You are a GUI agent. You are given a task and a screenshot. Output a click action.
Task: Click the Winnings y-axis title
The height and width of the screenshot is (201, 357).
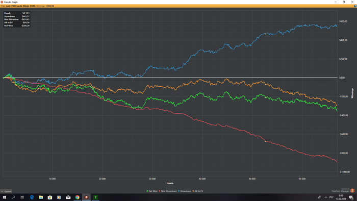(x=352, y=93)
